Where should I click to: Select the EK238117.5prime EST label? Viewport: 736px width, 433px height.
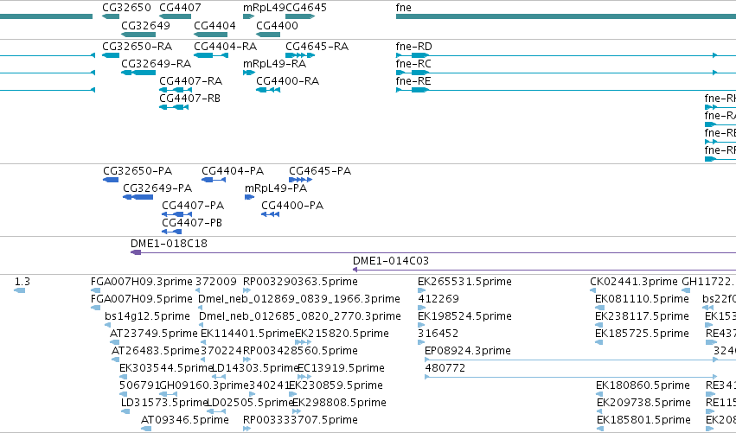pos(642,316)
